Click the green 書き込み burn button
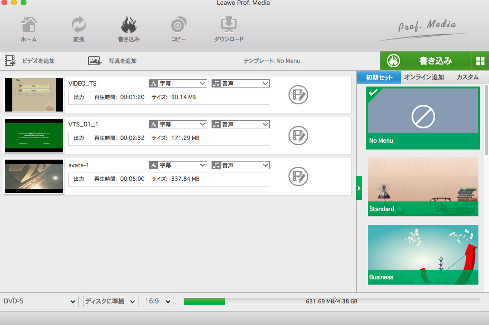This screenshot has height=325, width=489. pyautogui.click(x=426, y=61)
